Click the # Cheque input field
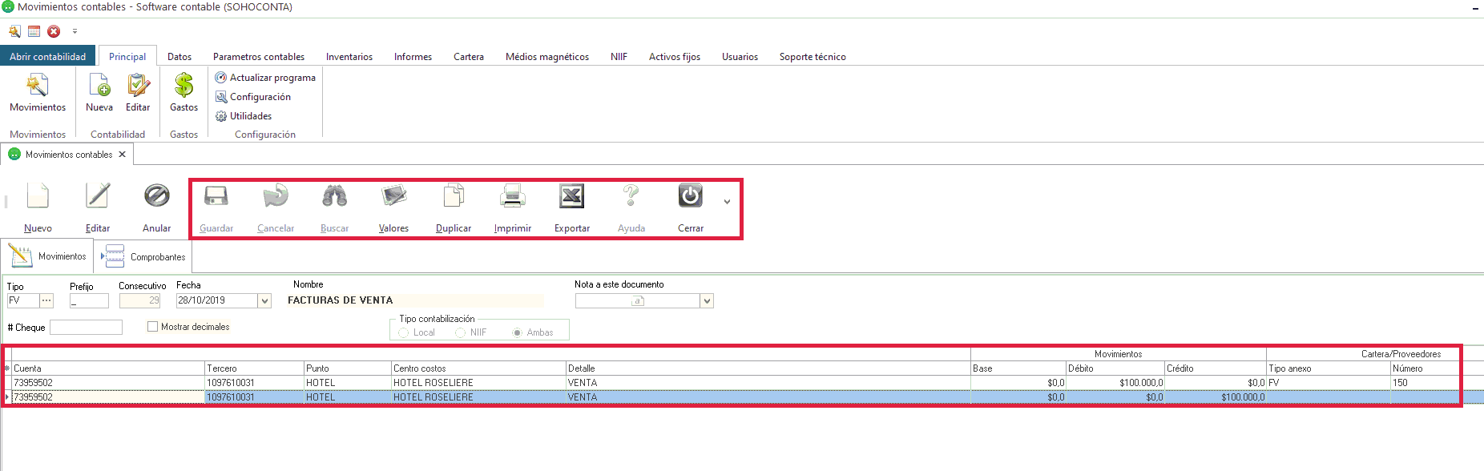 (86, 328)
